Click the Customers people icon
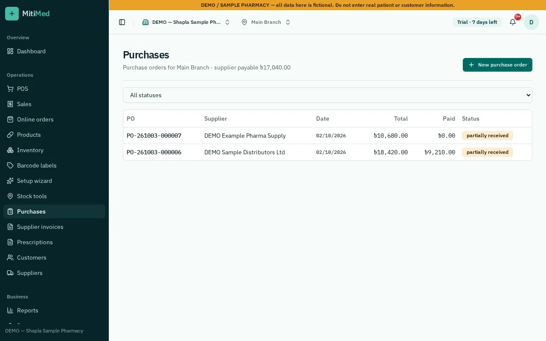Screen dimensions: 546x341 pyautogui.click(x=10, y=257)
